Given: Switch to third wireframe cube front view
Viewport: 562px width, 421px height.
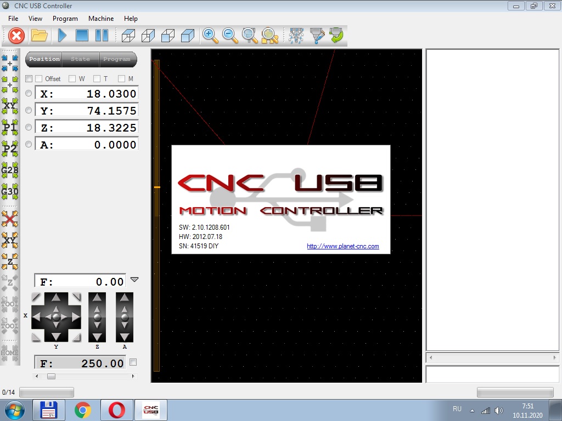Looking at the screenshot, I should [168, 36].
